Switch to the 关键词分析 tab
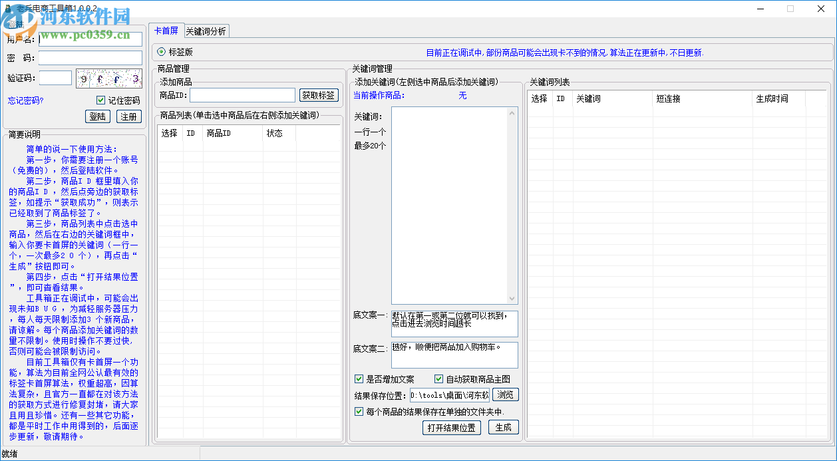 [x=207, y=31]
